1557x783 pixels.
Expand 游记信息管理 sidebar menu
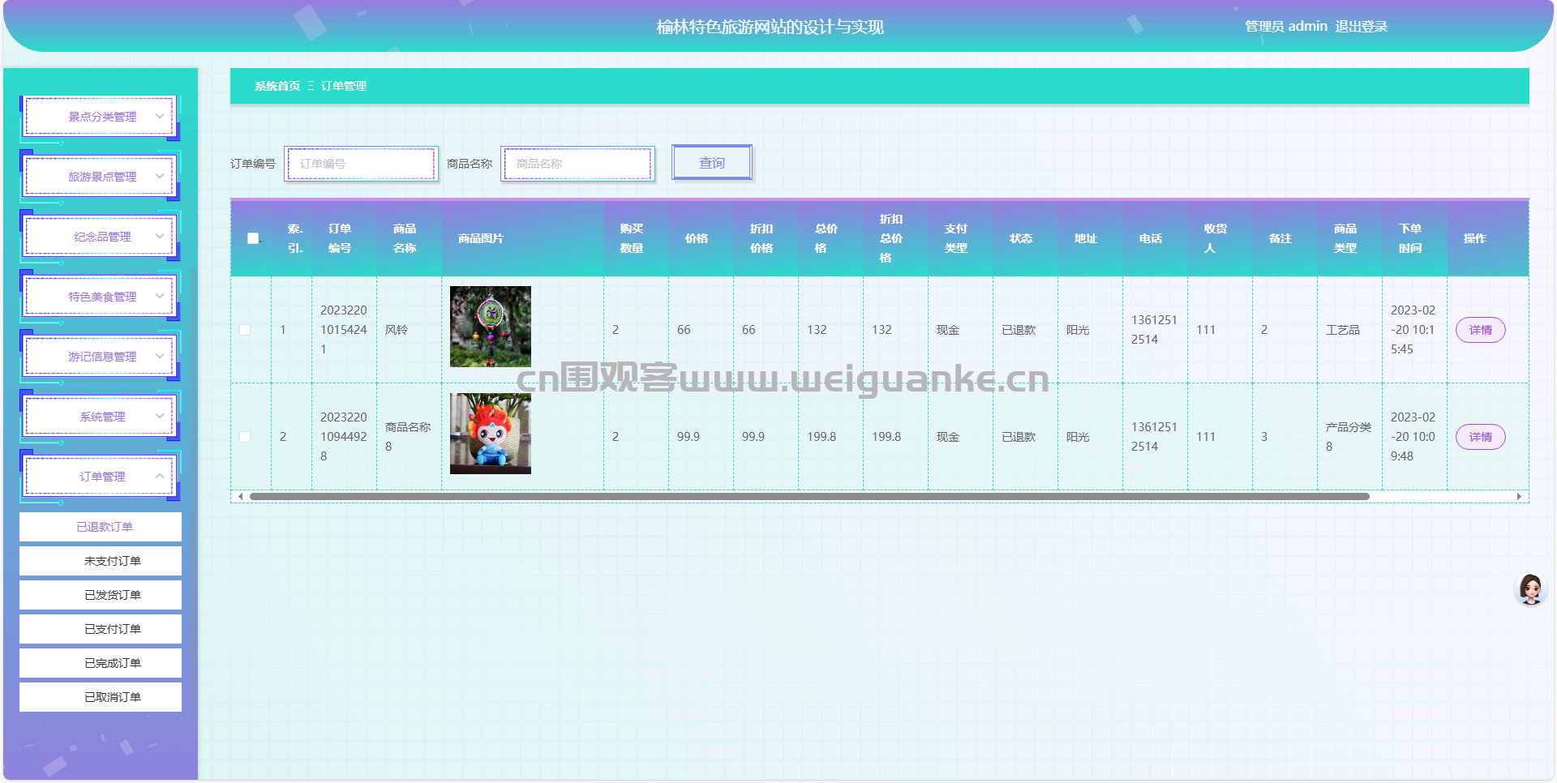pos(100,357)
